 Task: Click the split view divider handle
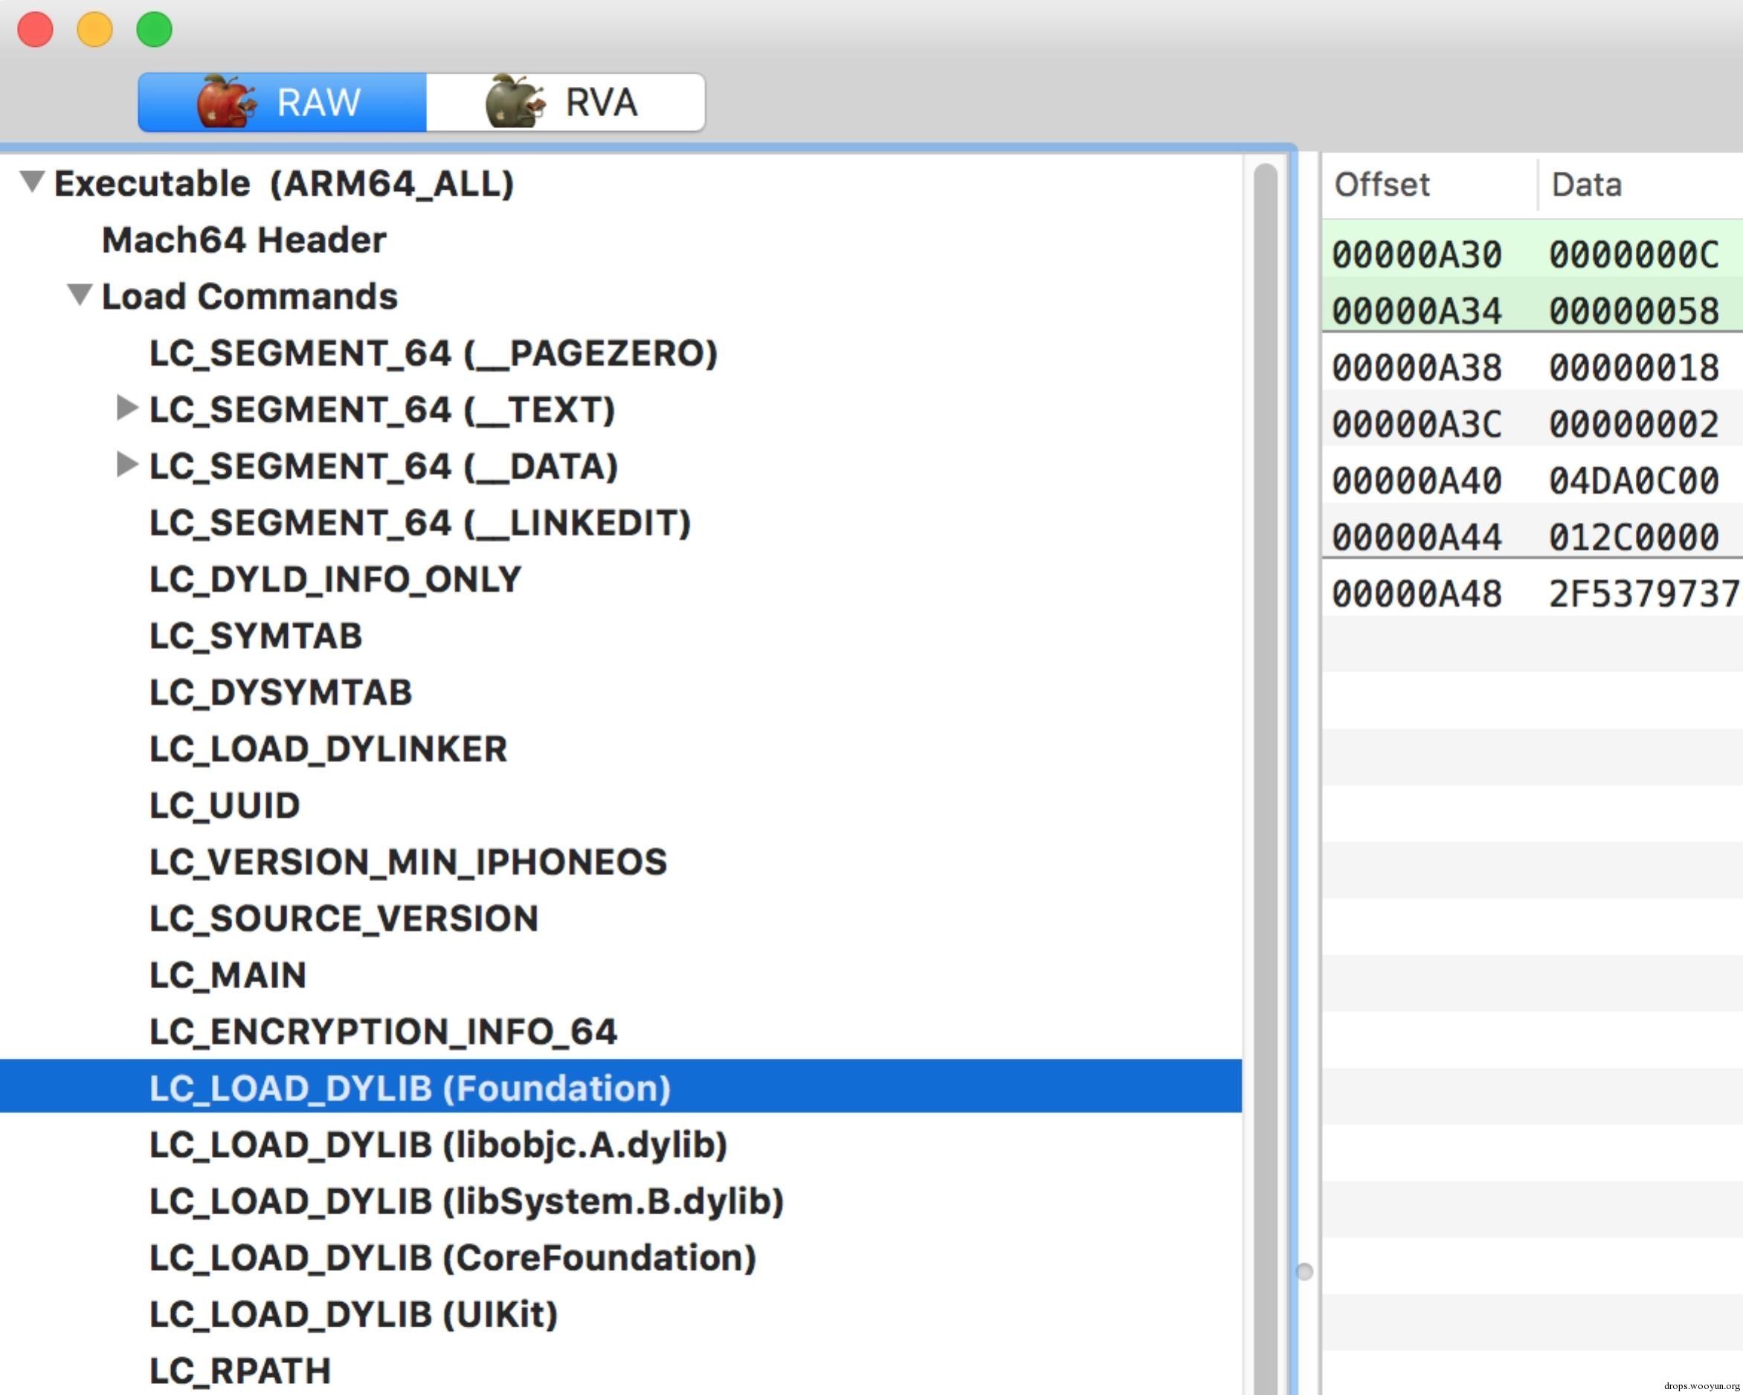tap(1304, 1272)
